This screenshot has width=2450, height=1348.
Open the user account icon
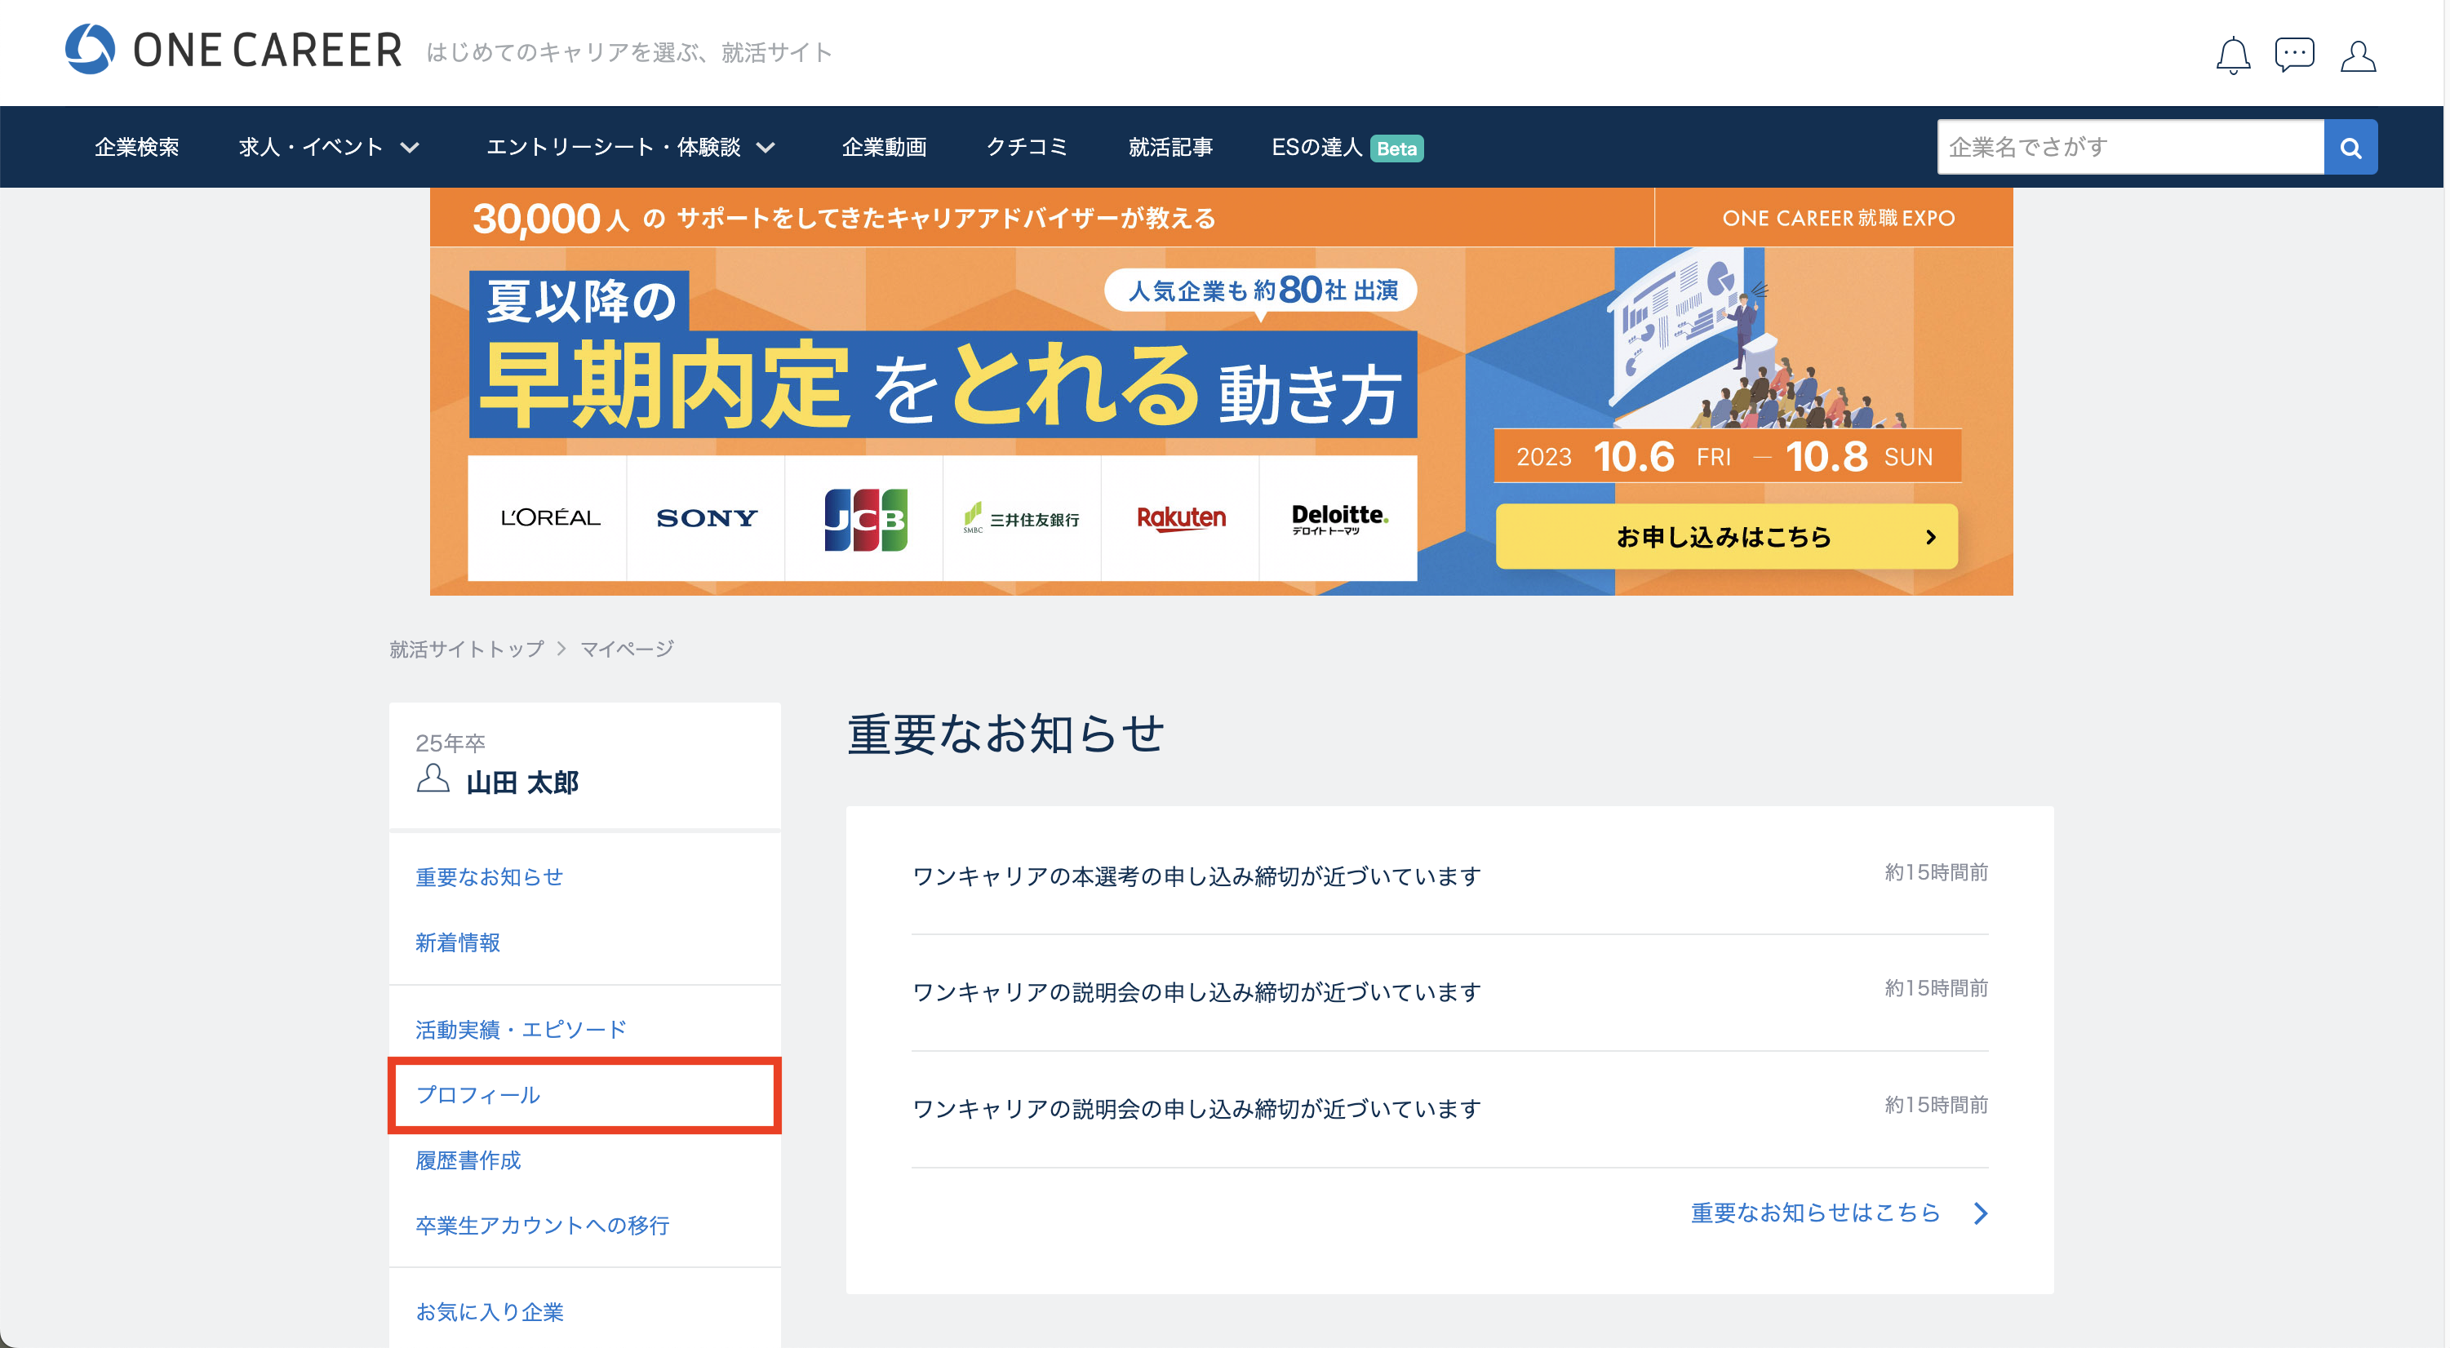pos(2358,55)
